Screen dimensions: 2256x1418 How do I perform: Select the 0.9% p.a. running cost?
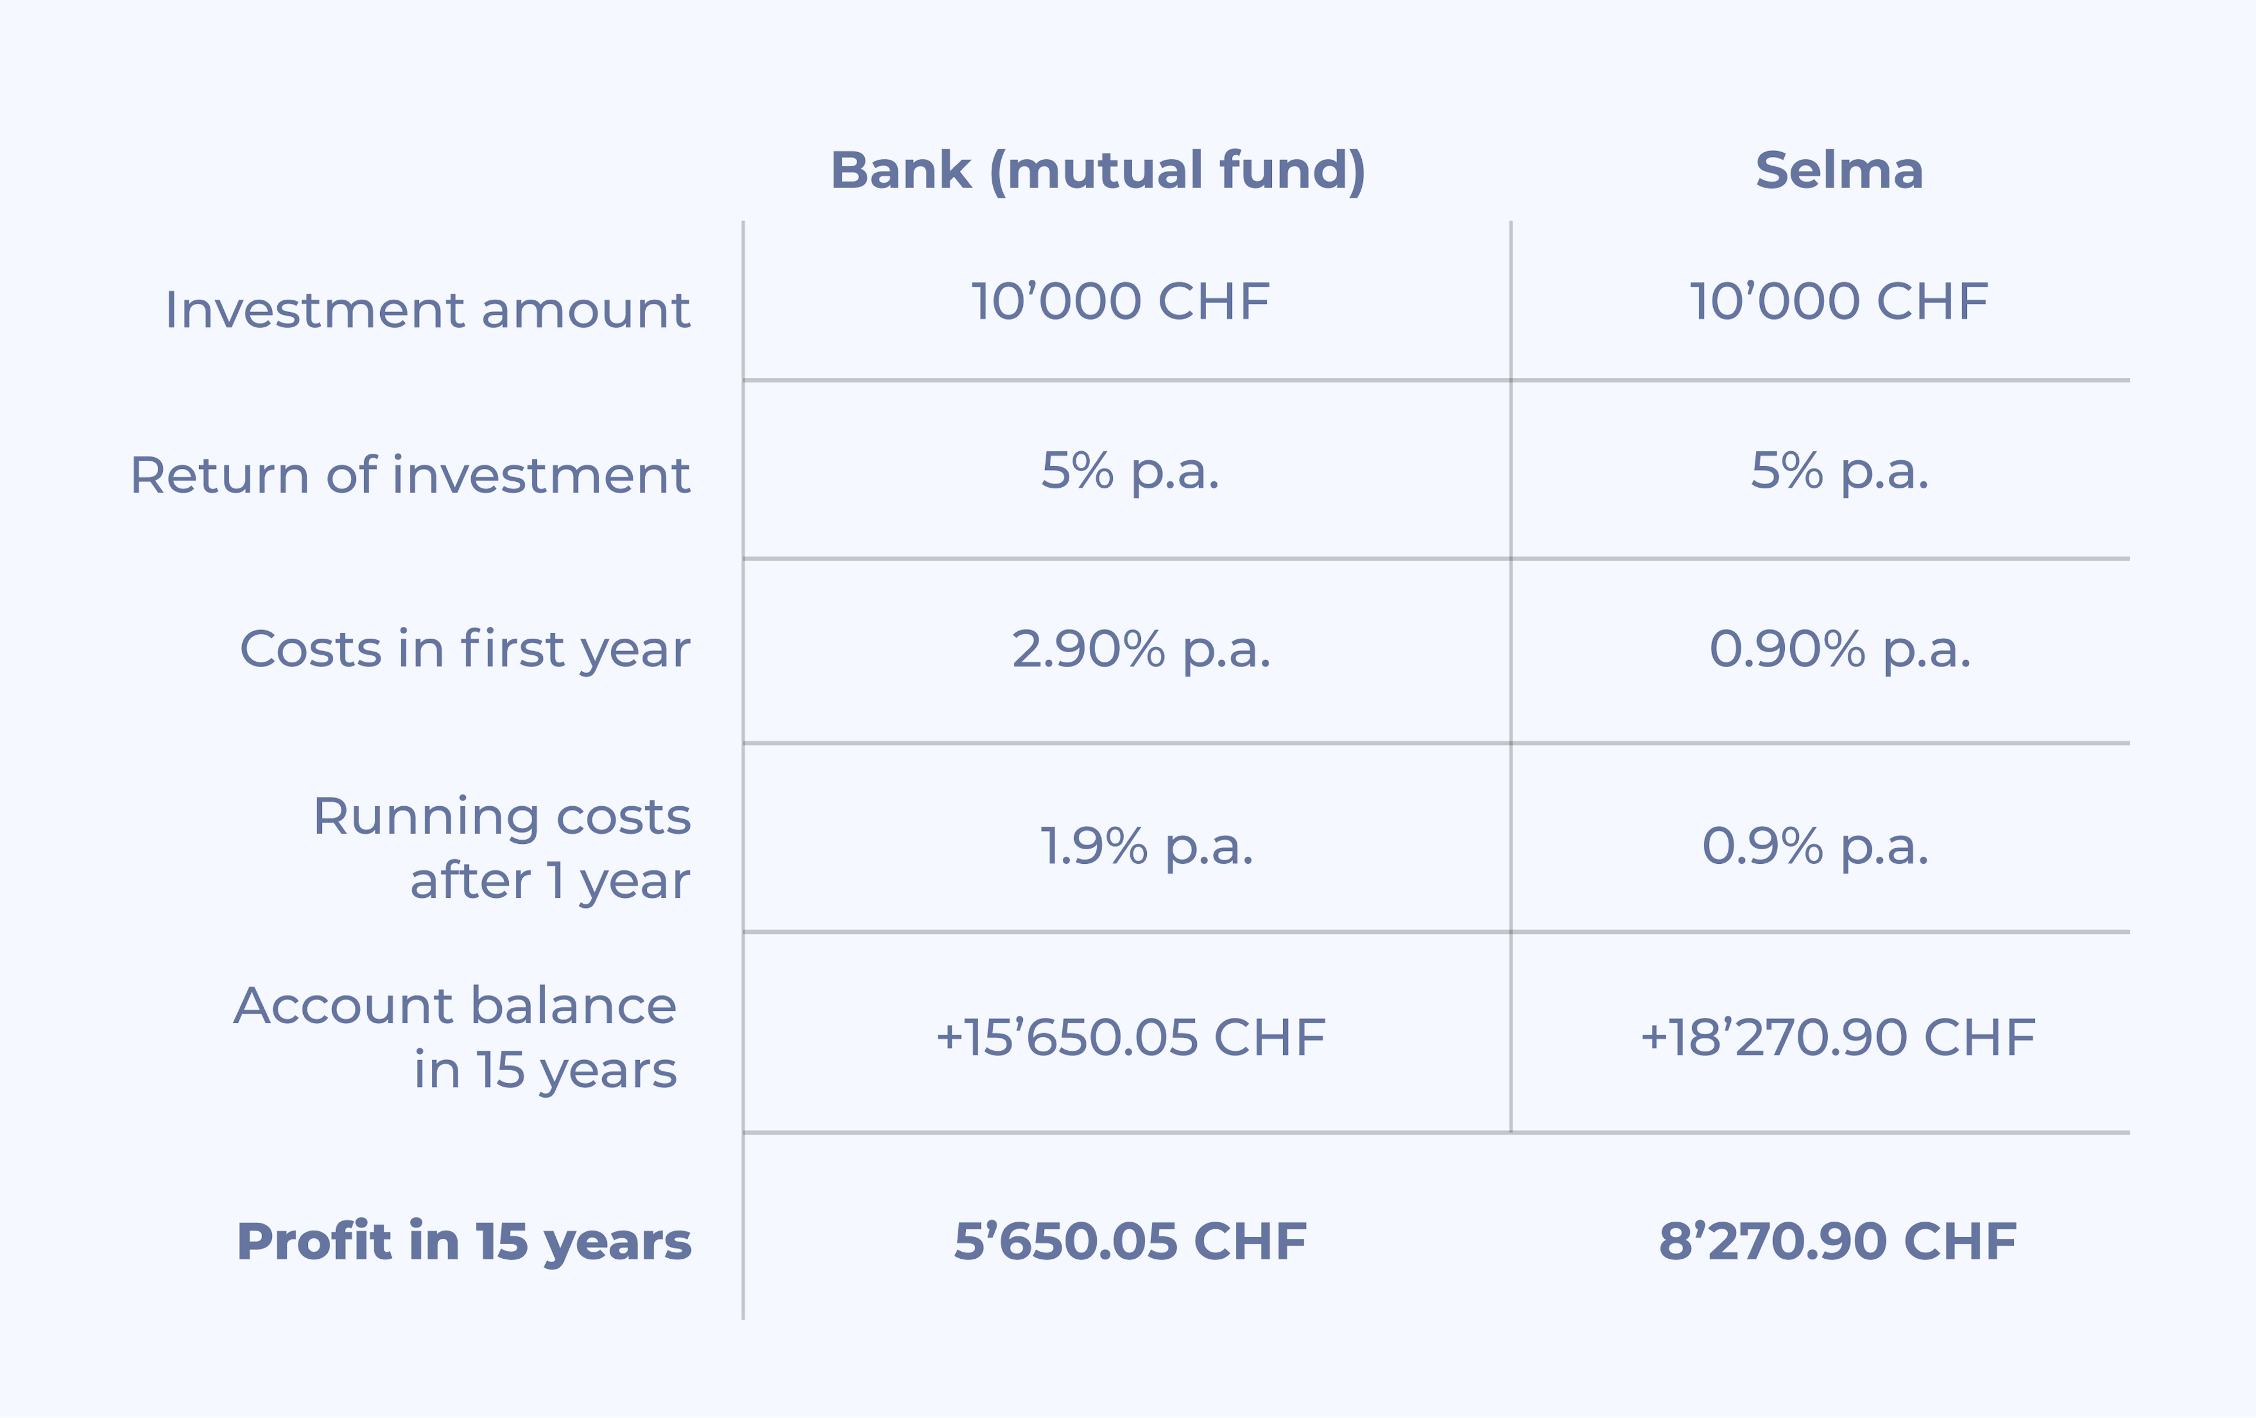click(x=1815, y=847)
